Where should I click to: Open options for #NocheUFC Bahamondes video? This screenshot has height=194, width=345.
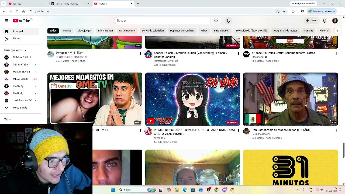point(336,54)
